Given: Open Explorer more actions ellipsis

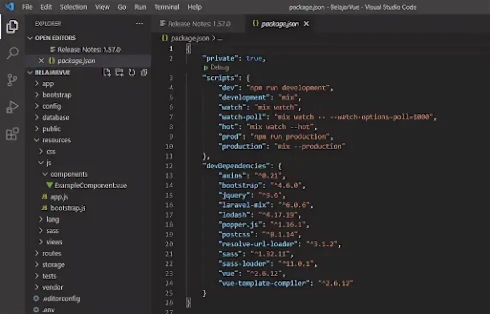Looking at the screenshot, I should click(x=139, y=23).
